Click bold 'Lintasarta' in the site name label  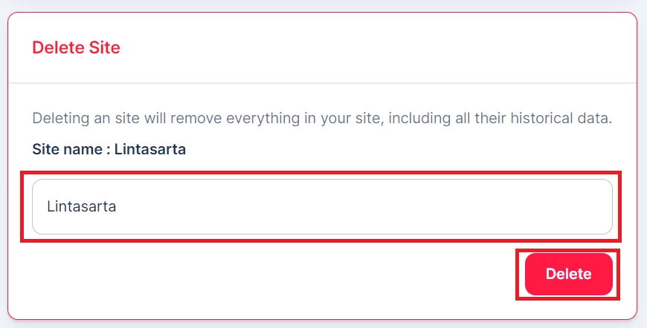point(150,149)
